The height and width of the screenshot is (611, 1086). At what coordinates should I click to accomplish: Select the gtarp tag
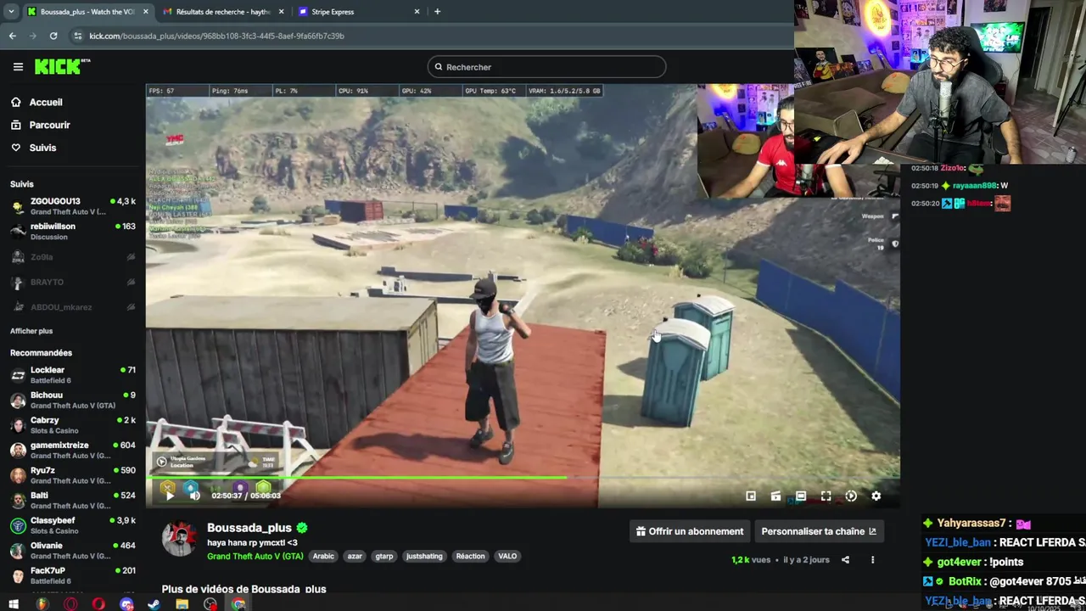384,556
